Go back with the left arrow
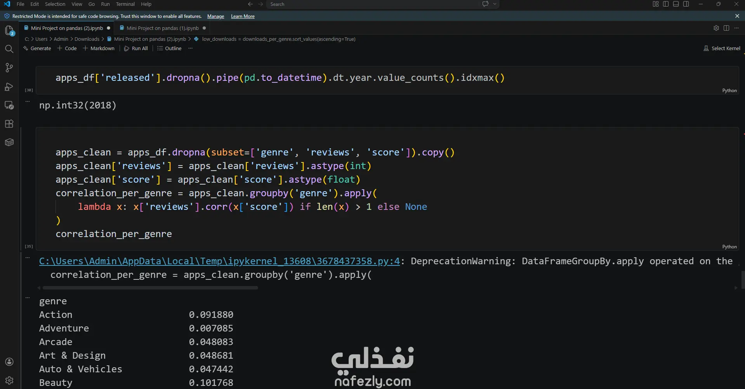Image resolution: width=745 pixels, height=389 pixels. click(250, 4)
